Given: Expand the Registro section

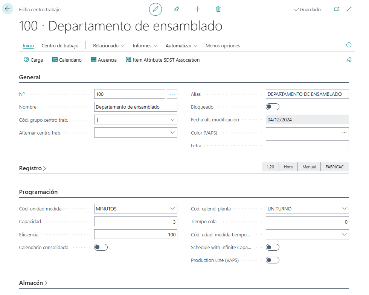Looking at the screenshot, I should tap(32, 168).
